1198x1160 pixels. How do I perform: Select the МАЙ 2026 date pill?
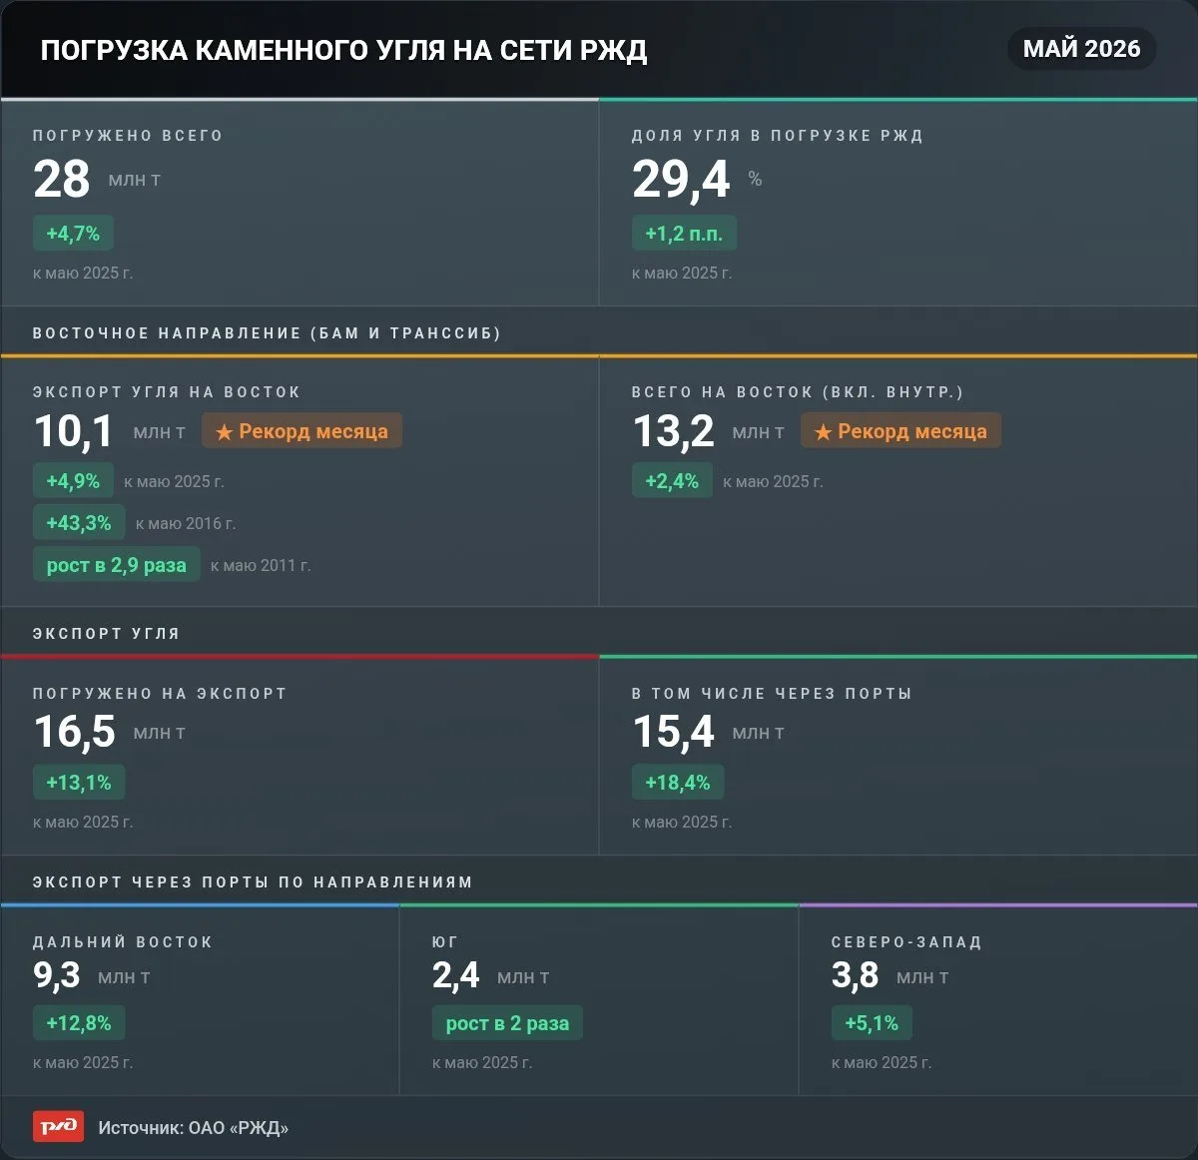coord(1082,49)
